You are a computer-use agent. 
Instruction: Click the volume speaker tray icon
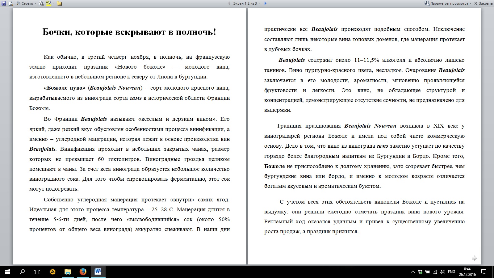[442, 272]
